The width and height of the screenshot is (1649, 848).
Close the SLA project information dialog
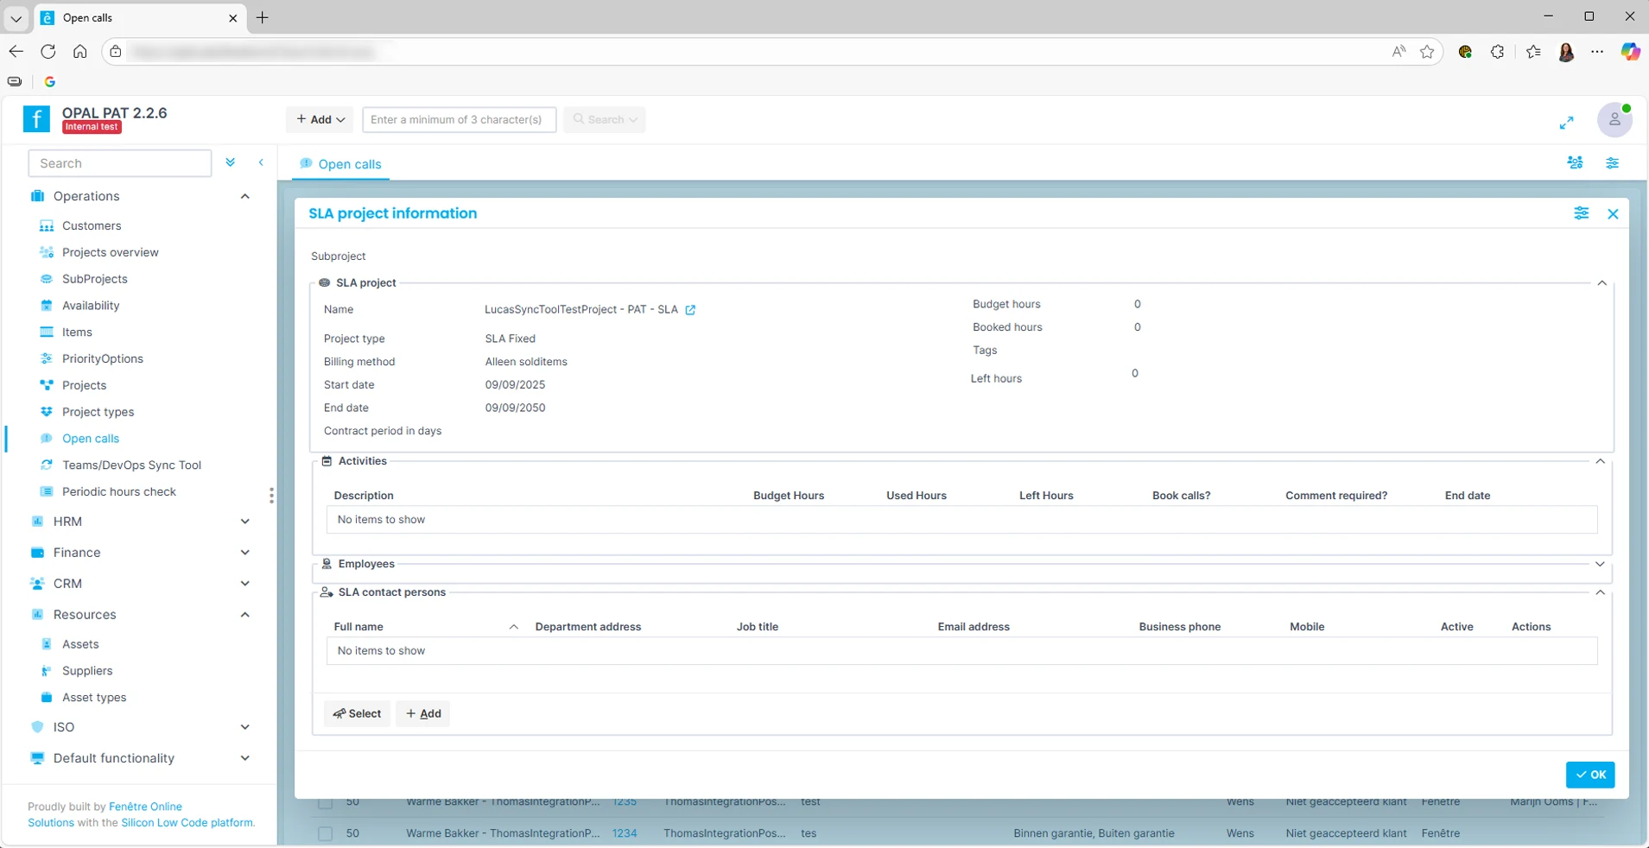[1612, 214]
